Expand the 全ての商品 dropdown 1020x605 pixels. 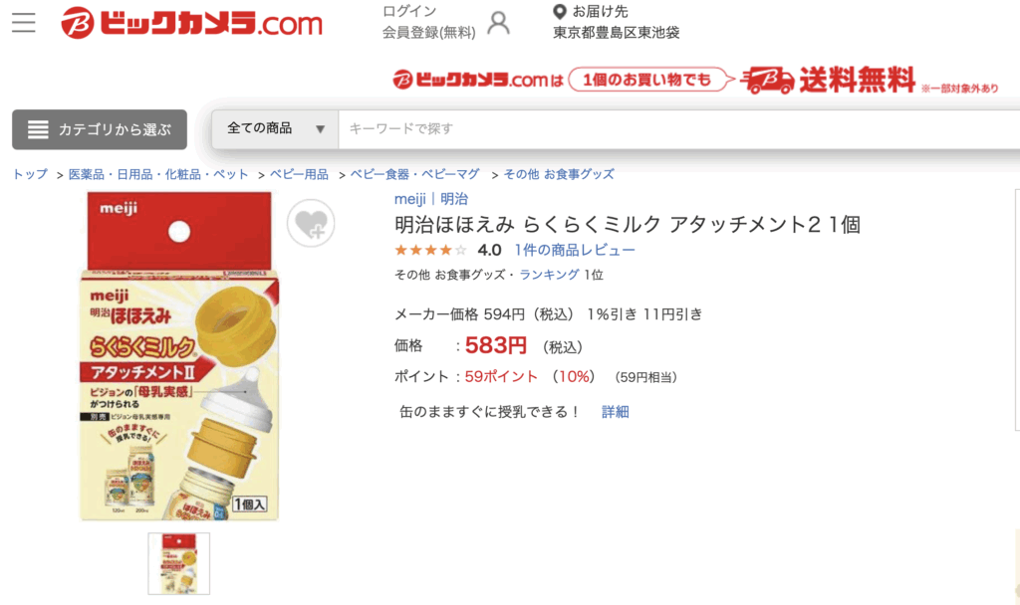(x=275, y=128)
